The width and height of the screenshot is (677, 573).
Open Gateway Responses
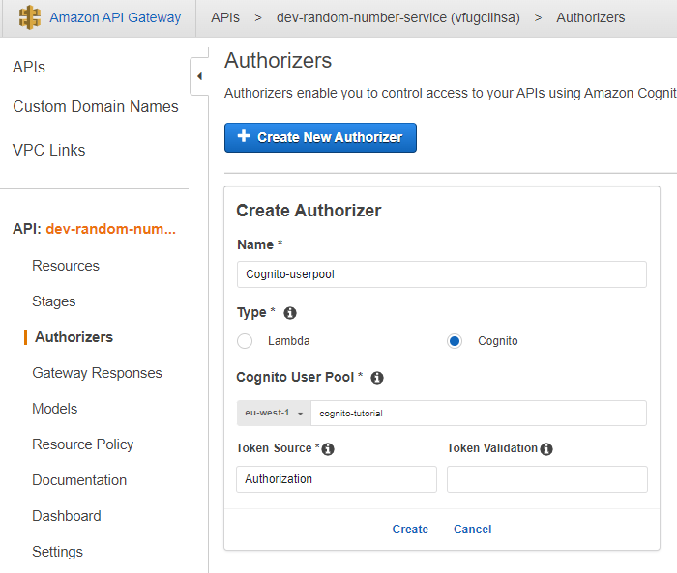[x=97, y=373]
